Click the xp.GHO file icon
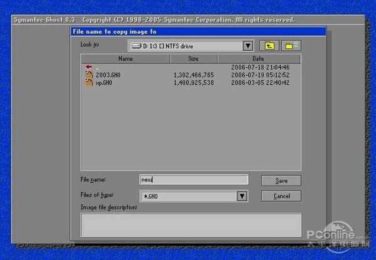The width and height of the screenshot is (376, 260). click(x=89, y=82)
